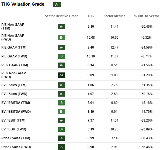Click the A- grade badge for P/E GAAP (TTM)

coord(61,47)
